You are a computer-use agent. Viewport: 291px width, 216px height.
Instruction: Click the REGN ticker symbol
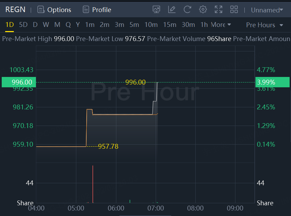click(15, 9)
